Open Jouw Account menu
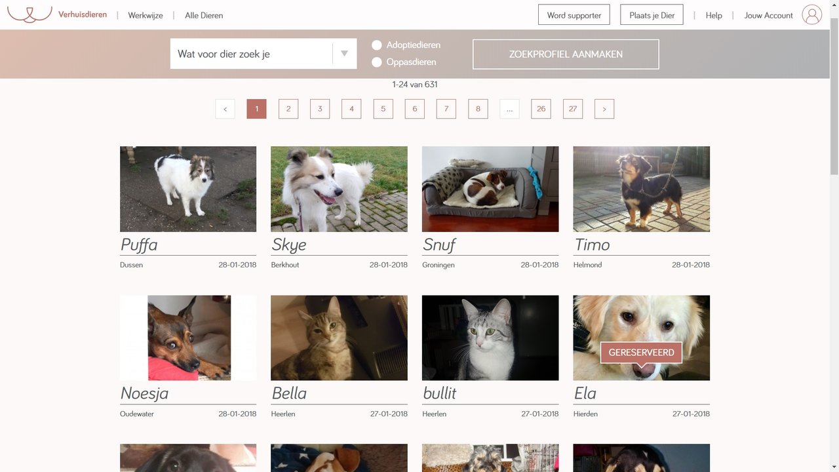Image resolution: width=839 pixels, height=472 pixels. click(x=768, y=15)
